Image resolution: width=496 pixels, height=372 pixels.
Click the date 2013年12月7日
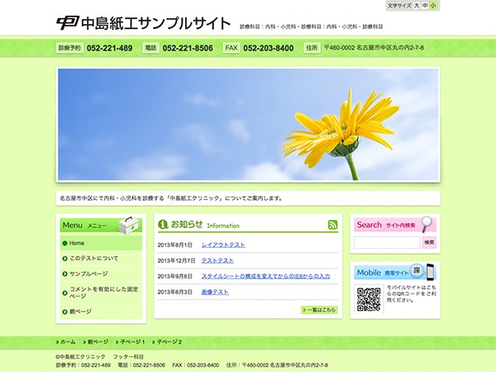pos(177,260)
